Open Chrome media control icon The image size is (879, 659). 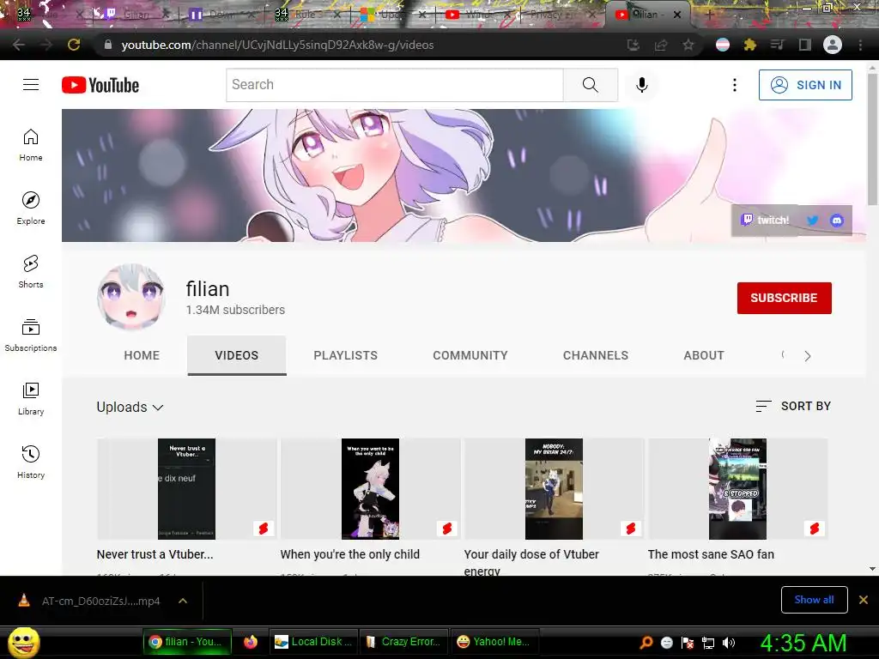777,45
